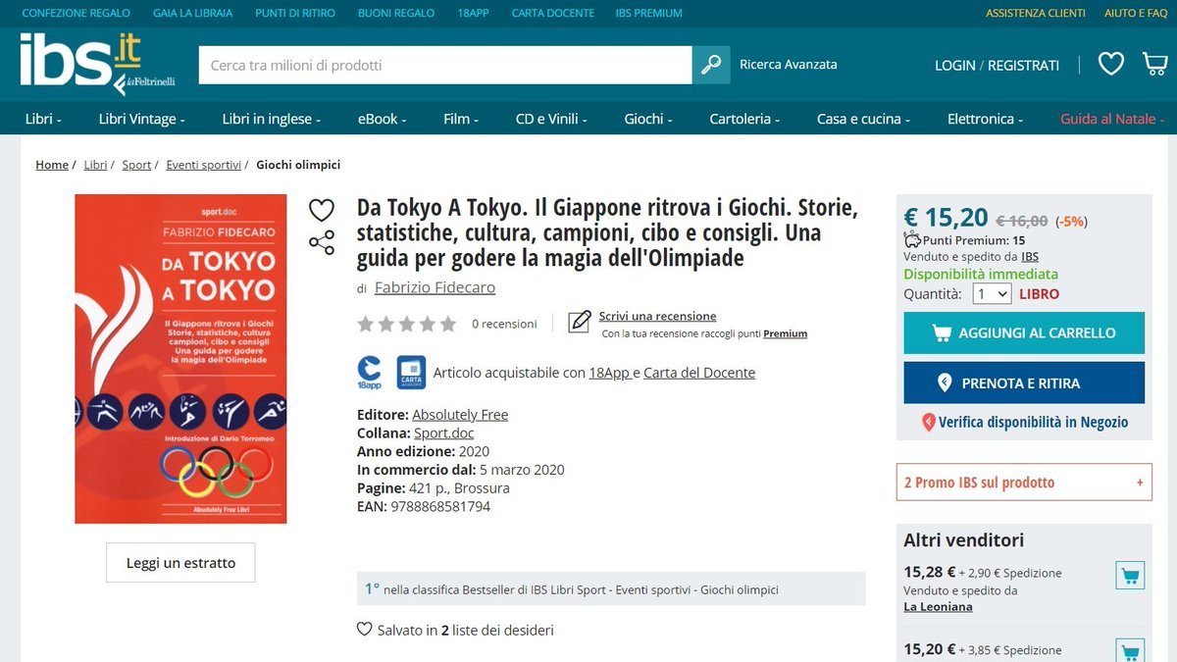Click the product search input field
Image resolution: width=1177 pixels, height=662 pixels.
[x=445, y=65]
